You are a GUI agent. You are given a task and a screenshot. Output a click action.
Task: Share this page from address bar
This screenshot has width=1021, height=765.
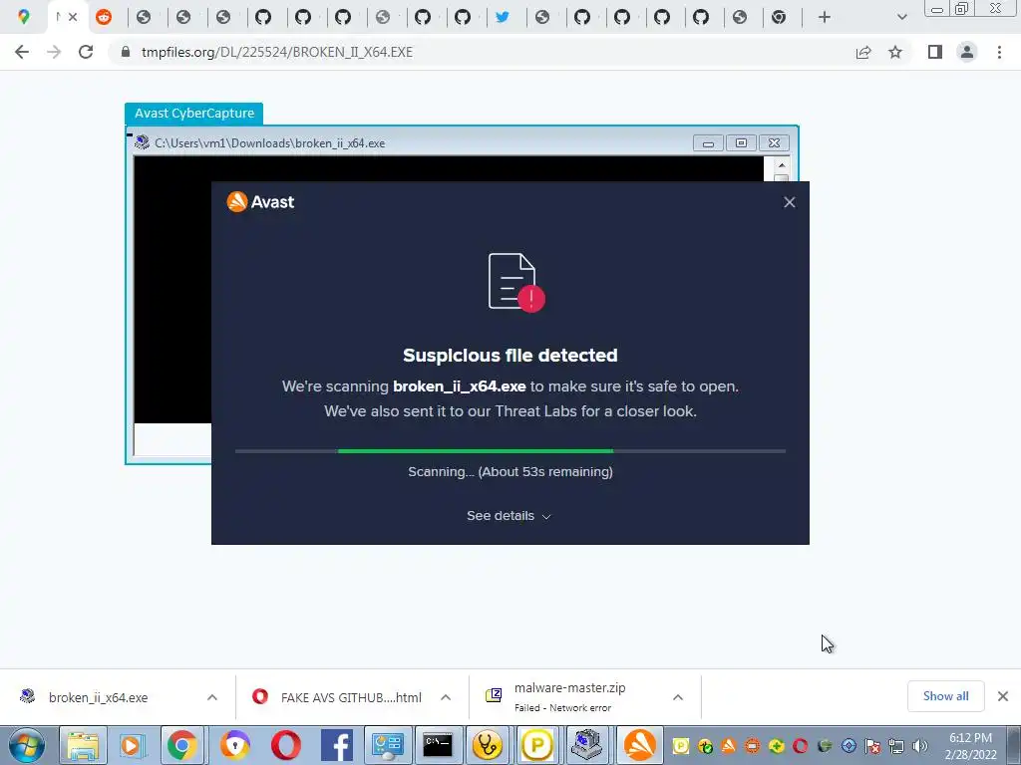(863, 52)
